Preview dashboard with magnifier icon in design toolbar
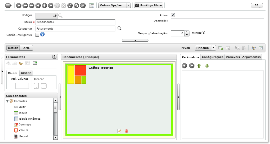 coord(261,48)
